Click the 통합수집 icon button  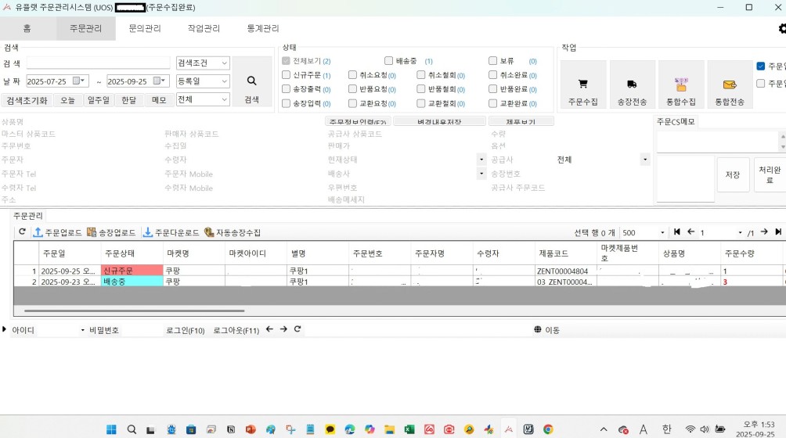[680, 84]
